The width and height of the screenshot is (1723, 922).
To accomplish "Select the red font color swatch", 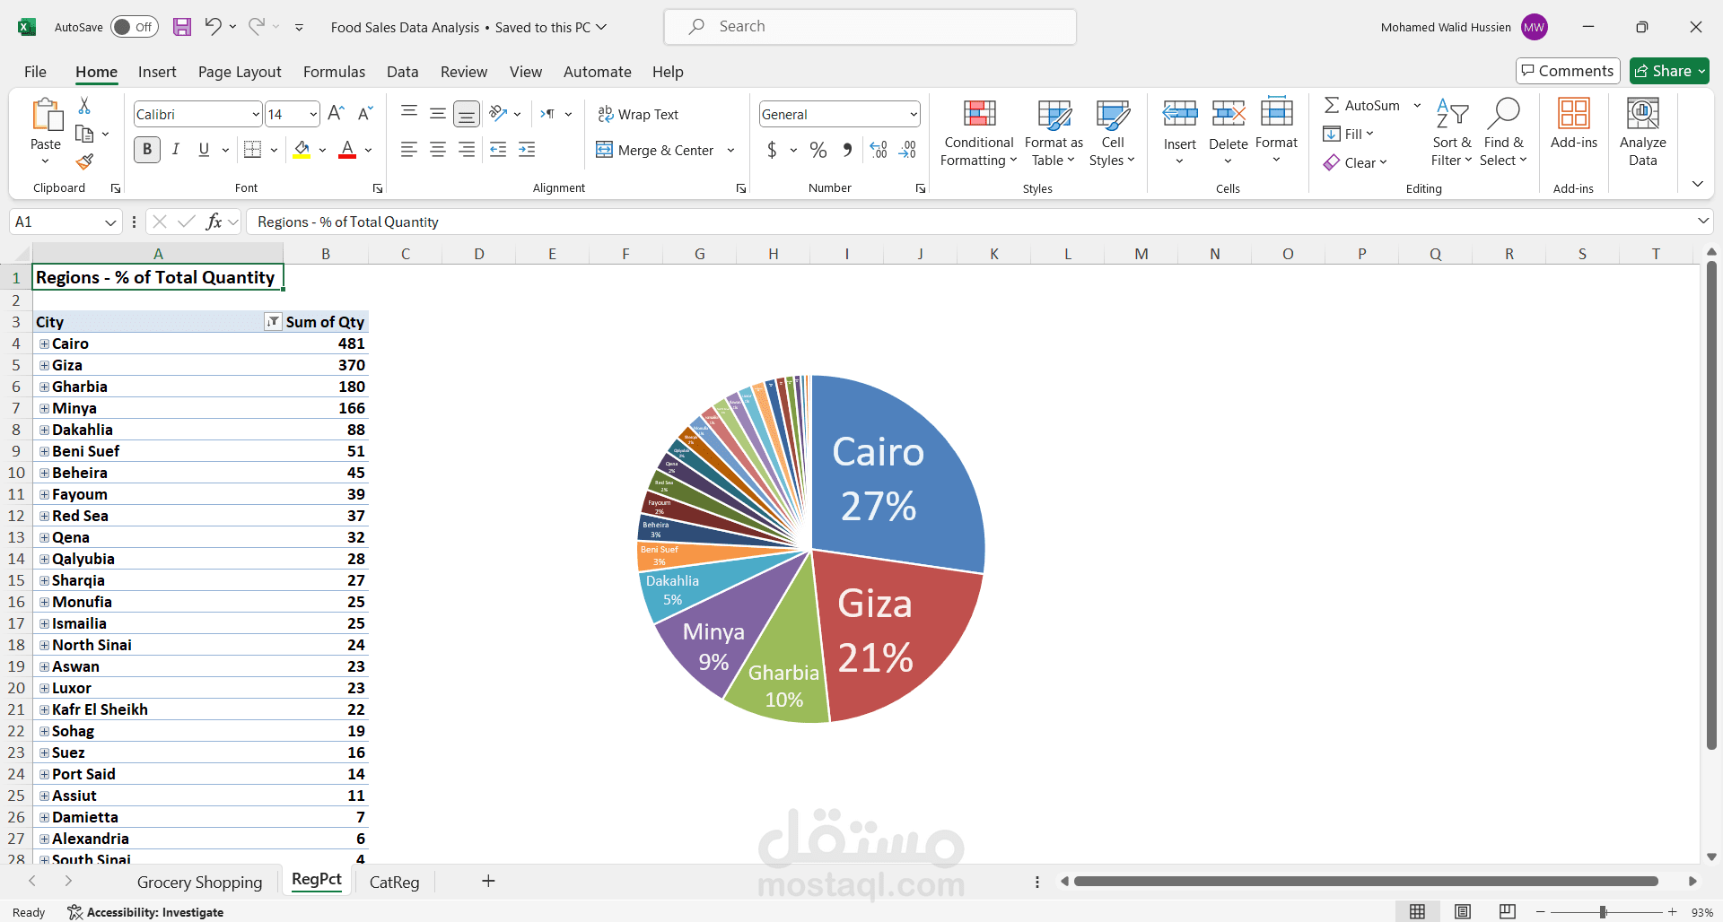I will (x=347, y=157).
